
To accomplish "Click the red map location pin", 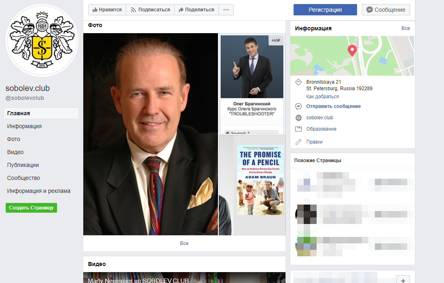I will pyautogui.click(x=352, y=51).
